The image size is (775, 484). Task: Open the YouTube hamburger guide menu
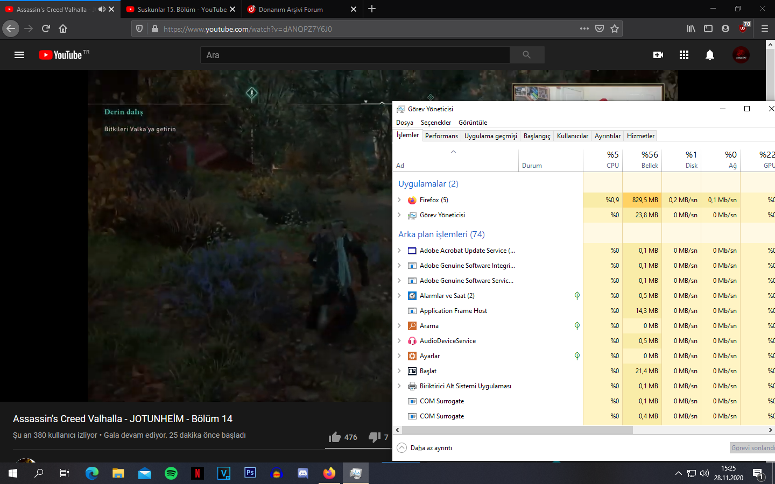(19, 55)
